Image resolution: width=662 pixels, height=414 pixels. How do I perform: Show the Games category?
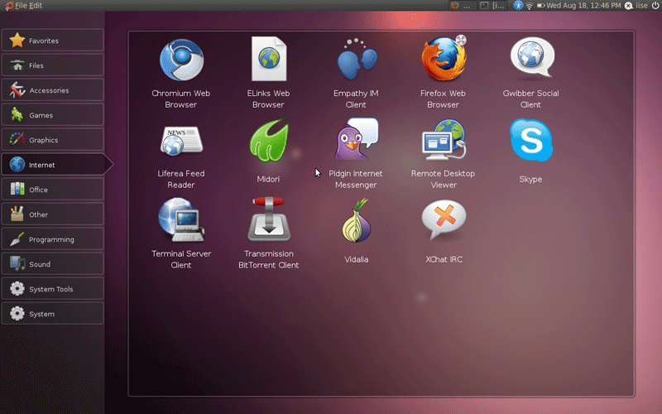[x=52, y=115]
